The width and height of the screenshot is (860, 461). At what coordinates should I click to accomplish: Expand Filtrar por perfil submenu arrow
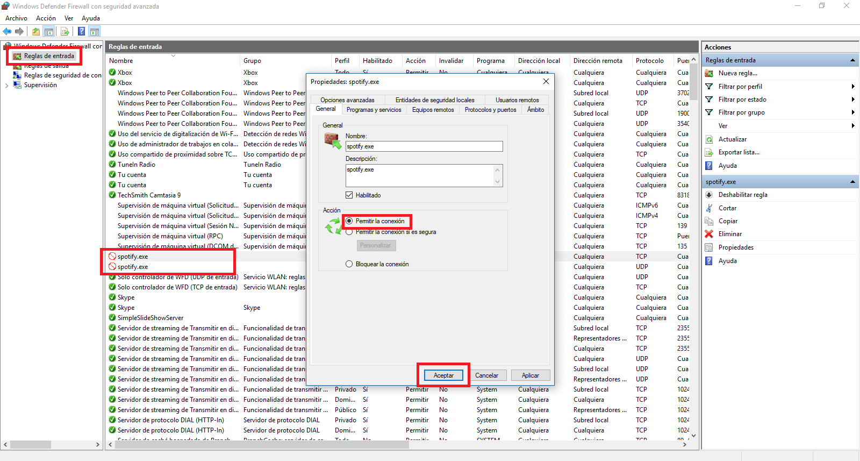point(853,87)
